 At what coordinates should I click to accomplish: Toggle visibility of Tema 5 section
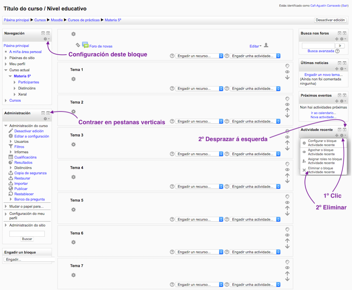pos(287,202)
